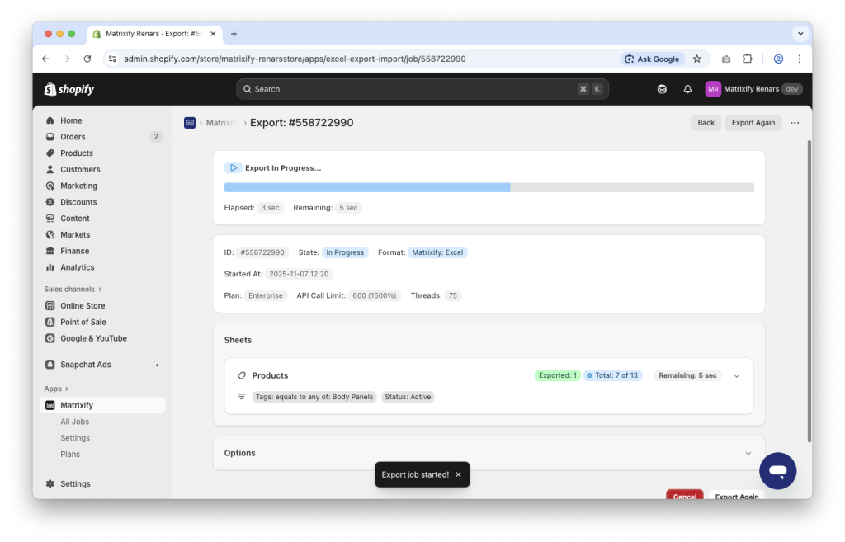
Task: Open the store switcher icon beside the bell
Action: [662, 88]
